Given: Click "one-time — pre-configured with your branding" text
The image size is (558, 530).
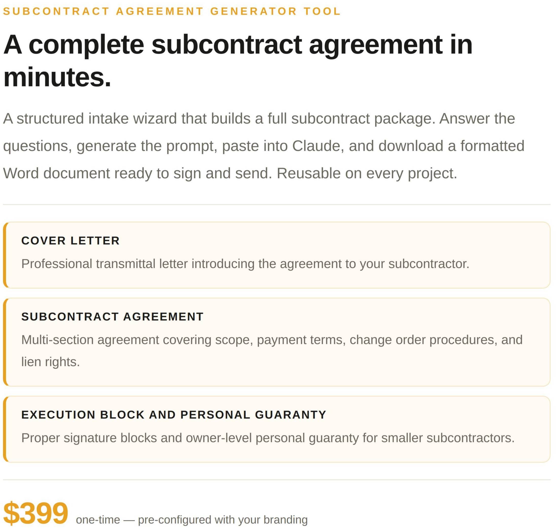Looking at the screenshot, I should (x=192, y=520).
